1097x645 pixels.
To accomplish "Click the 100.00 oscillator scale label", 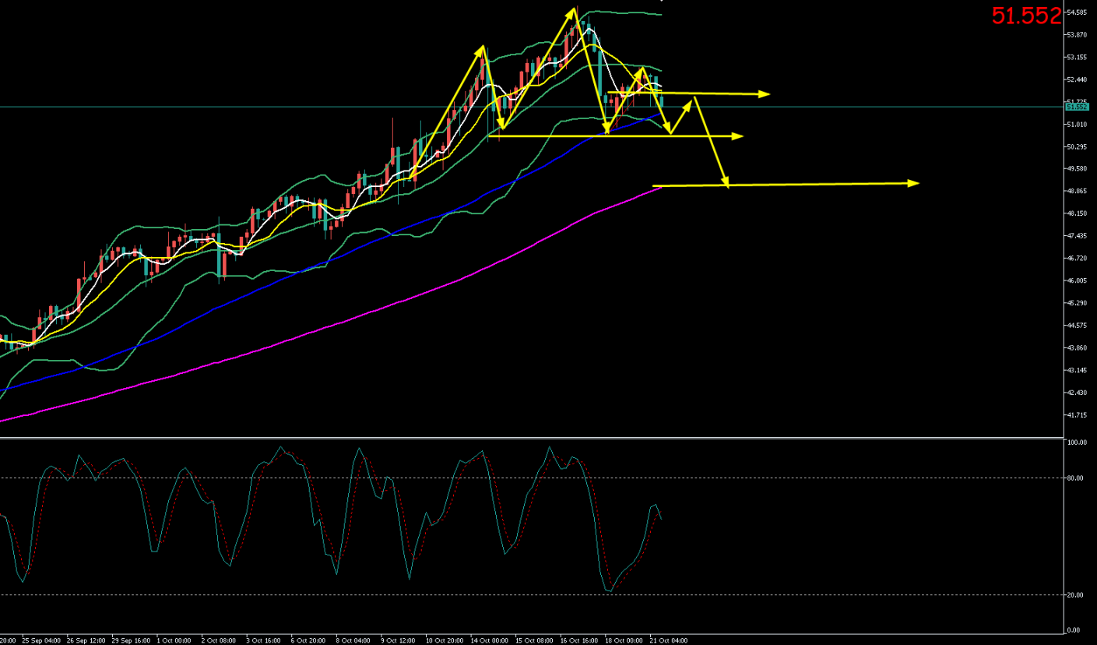I will [x=1077, y=442].
